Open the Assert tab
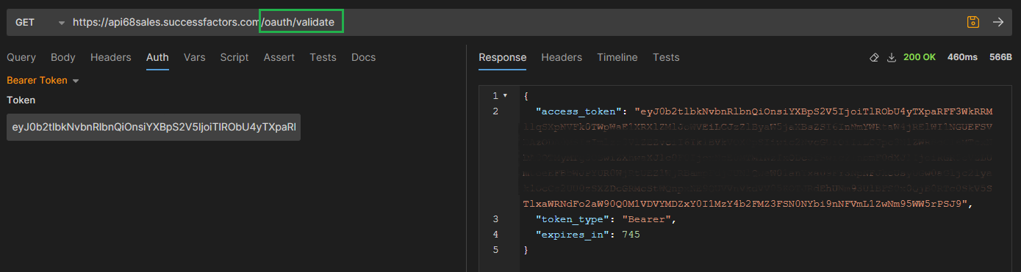This screenshot has height=272, width=1021. (279, 57)
